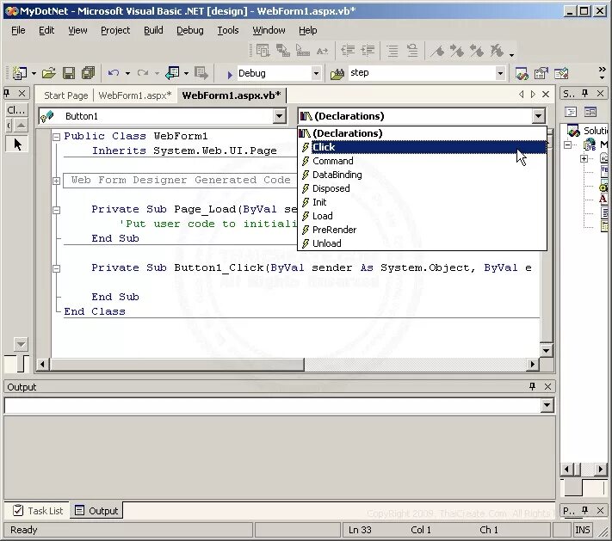Image resolution: width=612 pixels, height=541 pixels.
Task: Open the Tools menu
Action: [x=228, y=30]
